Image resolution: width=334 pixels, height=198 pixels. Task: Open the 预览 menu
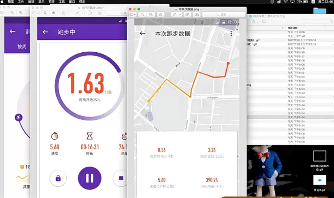(x=11, y=2)
